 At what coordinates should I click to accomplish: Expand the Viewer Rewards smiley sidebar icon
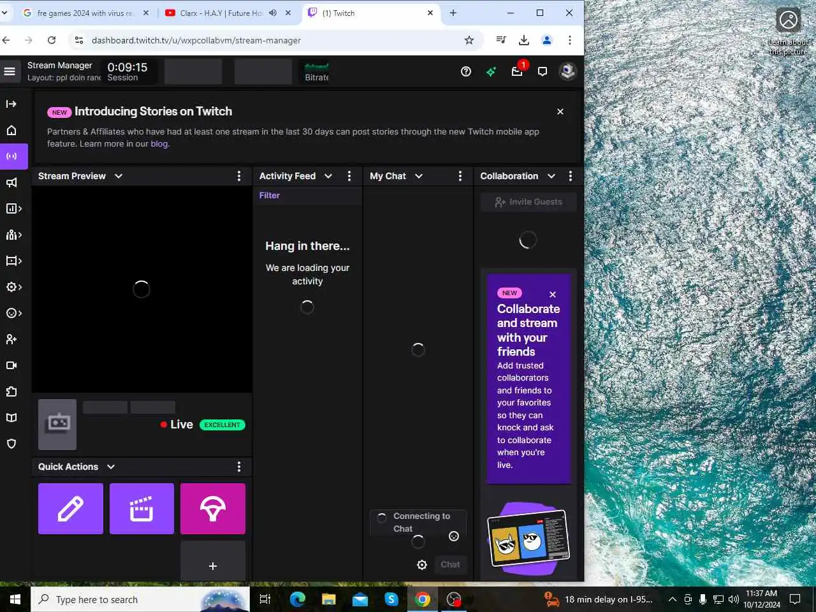point(13,313)
